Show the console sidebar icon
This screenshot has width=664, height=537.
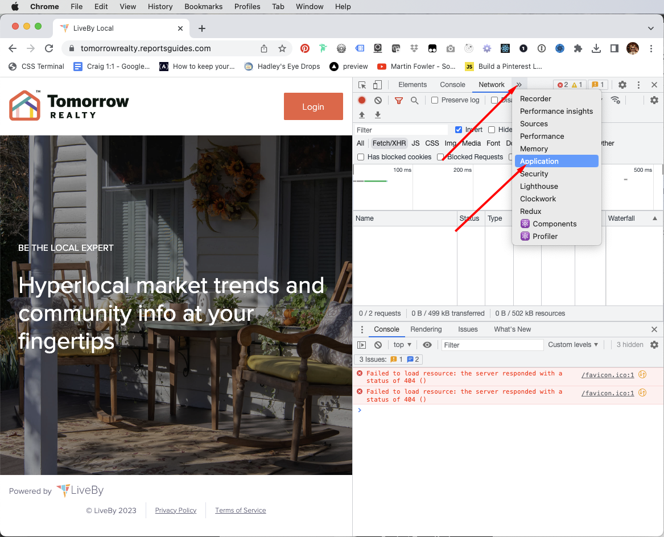pyautogui.click(x=362, y=345)
